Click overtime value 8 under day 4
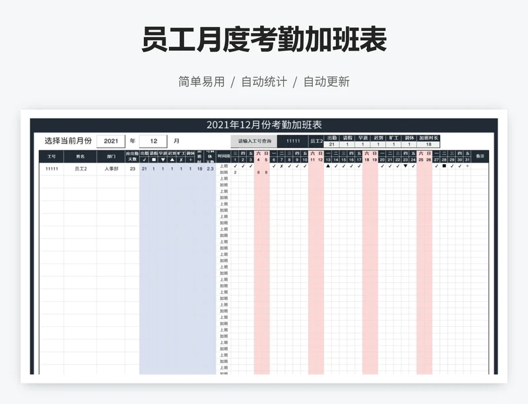This screenshot has width=528, height=404. 258,172
